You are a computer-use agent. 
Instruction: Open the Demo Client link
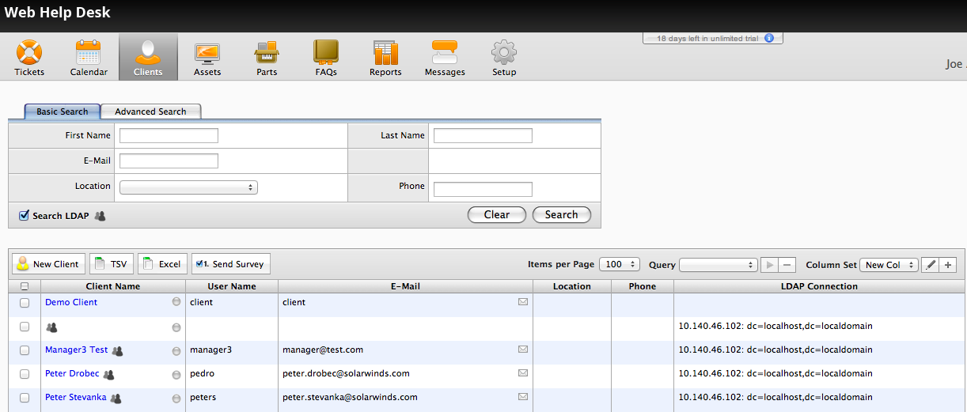tap(71, 302)
